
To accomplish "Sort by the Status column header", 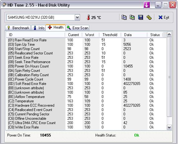I will click(155, 35).
